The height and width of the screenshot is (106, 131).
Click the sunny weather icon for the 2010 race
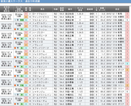[x=15, y=67]
